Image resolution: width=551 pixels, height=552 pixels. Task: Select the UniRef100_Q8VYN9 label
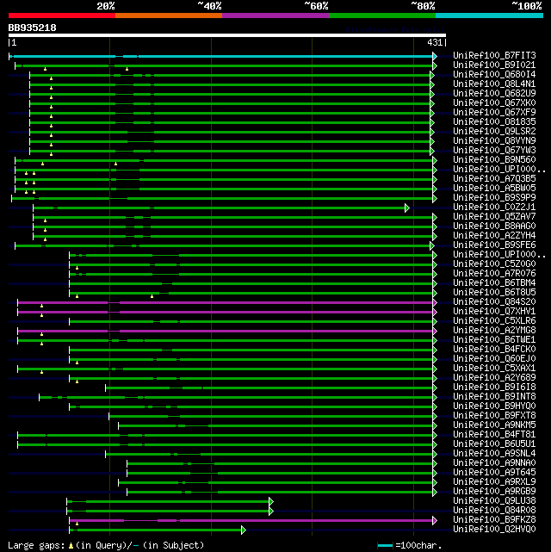[x=494, y=140]
